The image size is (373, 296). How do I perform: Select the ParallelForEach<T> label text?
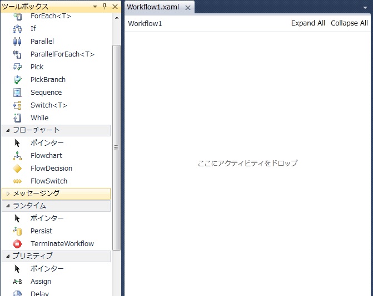coord(63,54)
